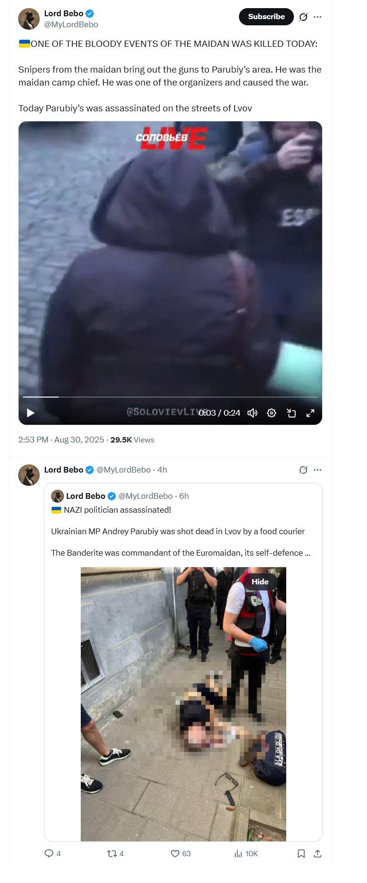
Task: Bookmark the reply post
Action: (301, 853)
